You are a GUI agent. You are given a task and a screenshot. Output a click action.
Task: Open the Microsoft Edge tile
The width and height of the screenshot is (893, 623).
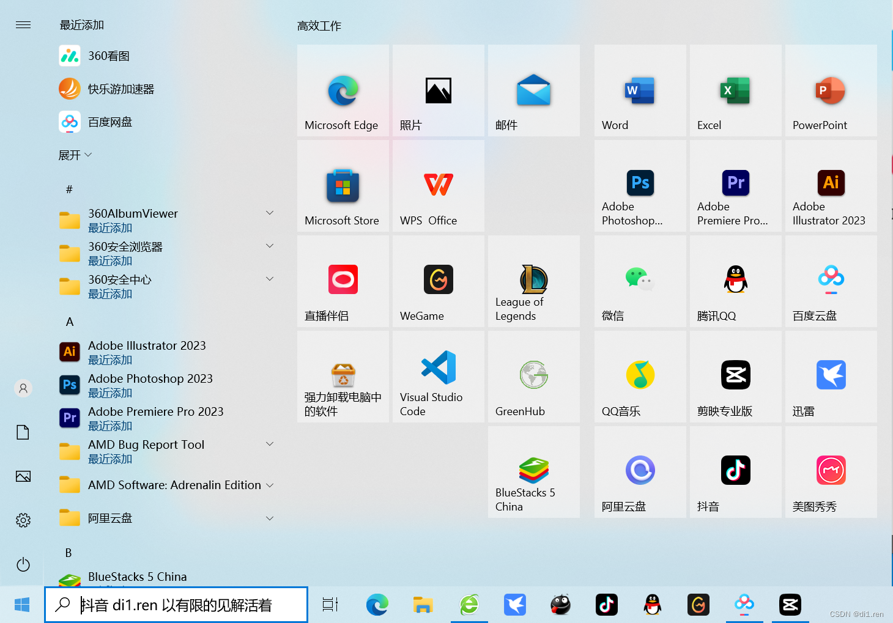[x=343, y=90]
